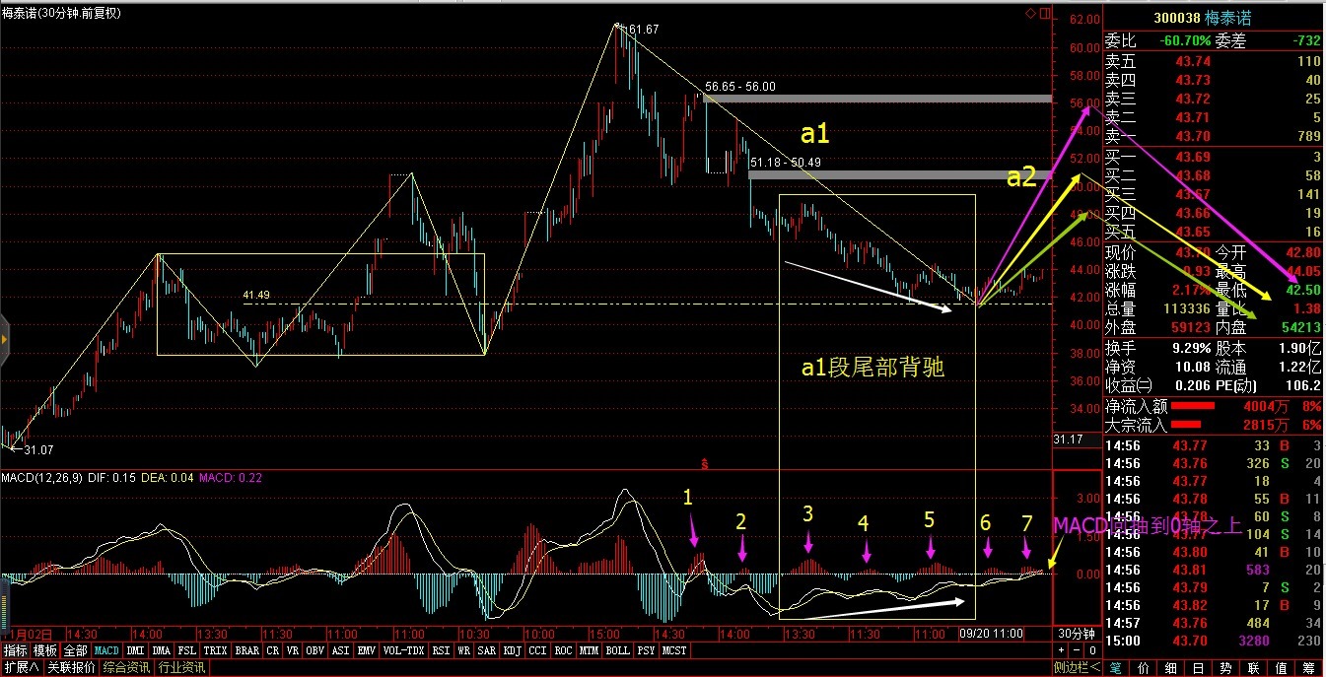Switch to the DMI indicator

[136, 650]
